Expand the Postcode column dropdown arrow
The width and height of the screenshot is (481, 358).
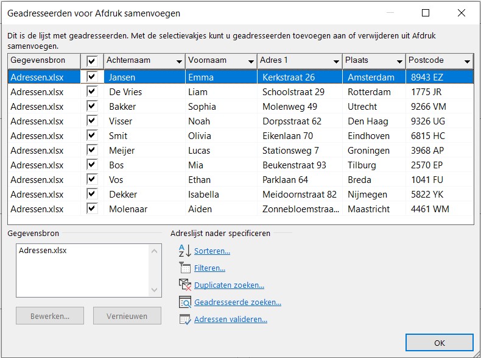[x=467, y=62]
